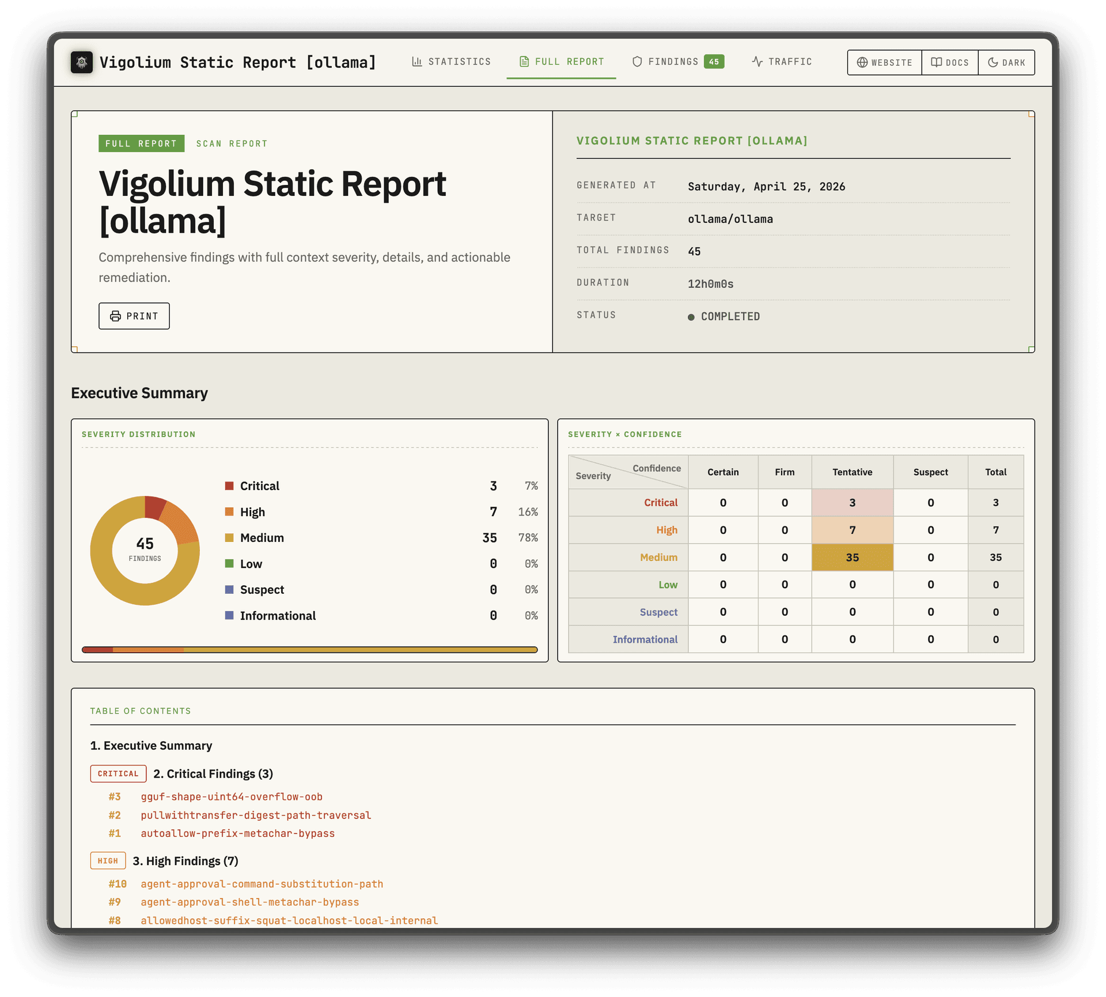The width and height of the screenshot is (1106, 997).
Task: Open pullwithtransfer-digest-path-traversal finding
Action: click(256, 815)
